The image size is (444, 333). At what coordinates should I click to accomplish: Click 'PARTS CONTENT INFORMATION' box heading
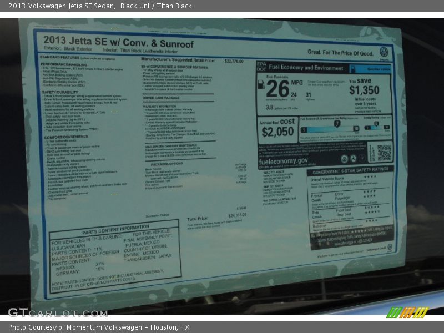click(x=115, y=229)
